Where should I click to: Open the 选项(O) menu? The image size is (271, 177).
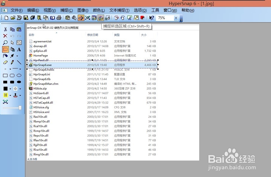(x=140, y=10)
